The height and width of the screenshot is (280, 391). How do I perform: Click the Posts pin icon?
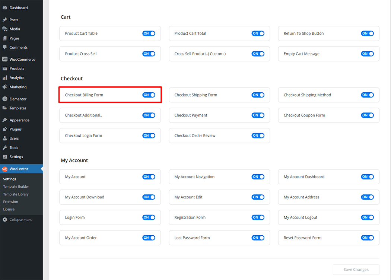5,20
